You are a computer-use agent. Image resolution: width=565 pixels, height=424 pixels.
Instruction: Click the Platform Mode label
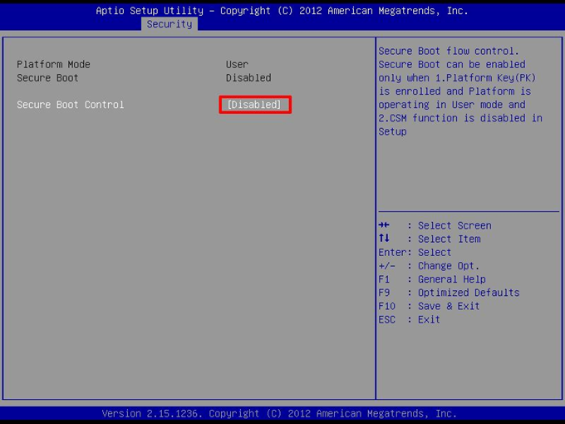pos(53,65)
